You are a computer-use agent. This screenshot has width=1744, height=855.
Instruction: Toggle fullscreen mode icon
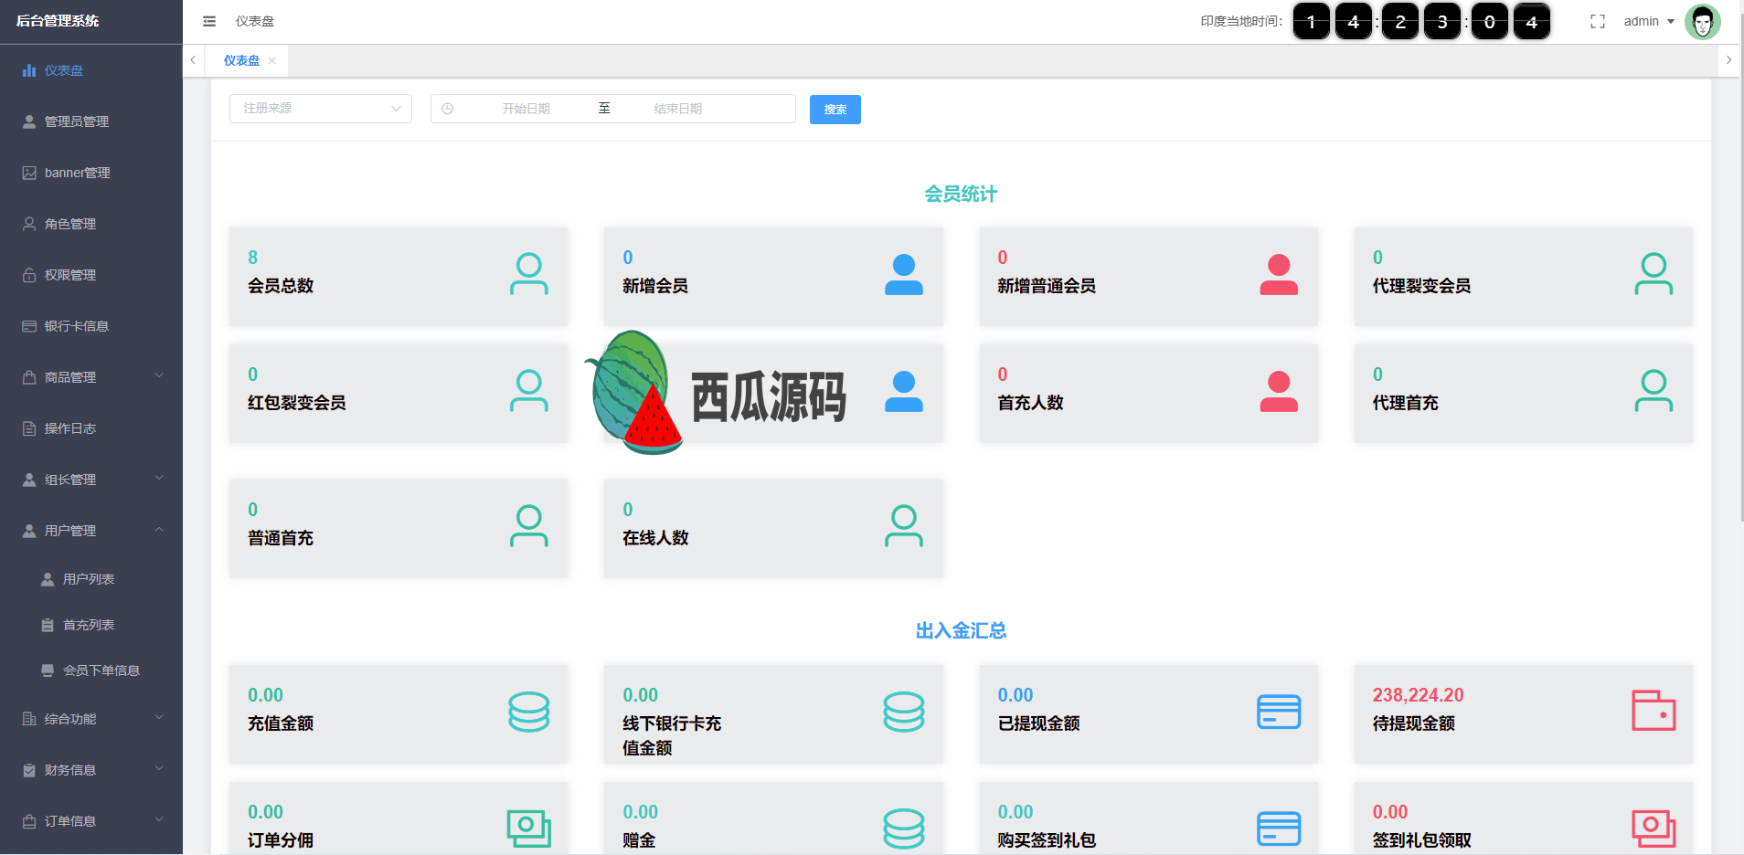click(x=1597, y=21)
